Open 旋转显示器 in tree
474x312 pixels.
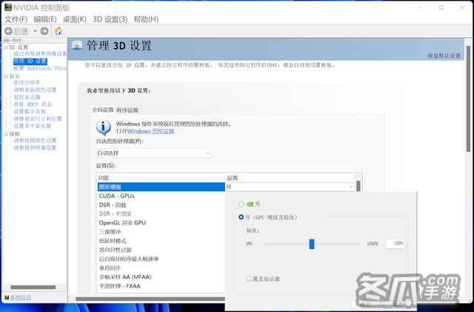point(27,97)
